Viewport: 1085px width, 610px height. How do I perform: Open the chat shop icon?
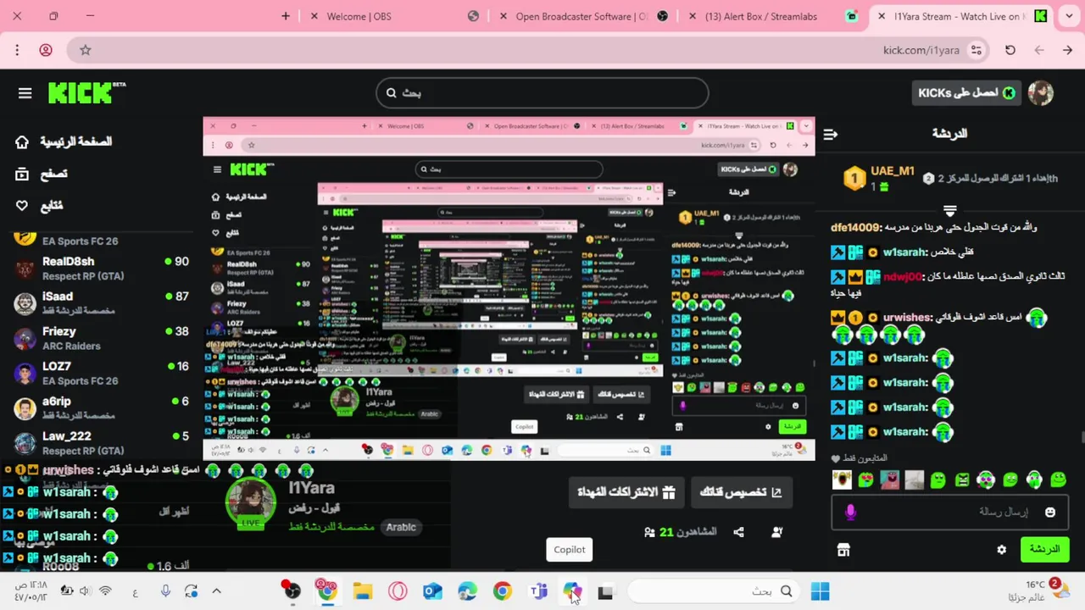(843, 550)
